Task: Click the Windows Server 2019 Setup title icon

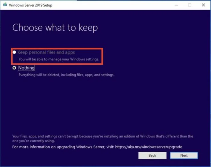Action: coord(5,5)
